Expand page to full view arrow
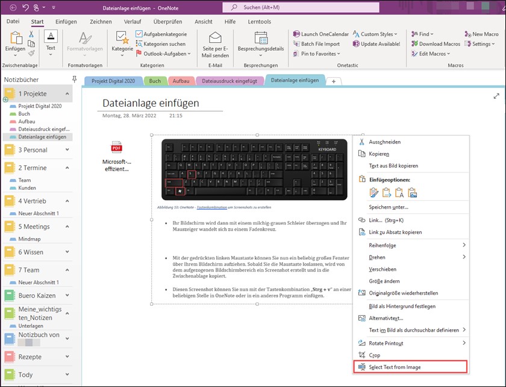The image size is (506, 387). 496,96
